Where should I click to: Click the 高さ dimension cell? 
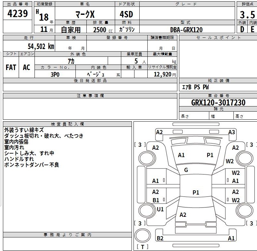point(245,116)
